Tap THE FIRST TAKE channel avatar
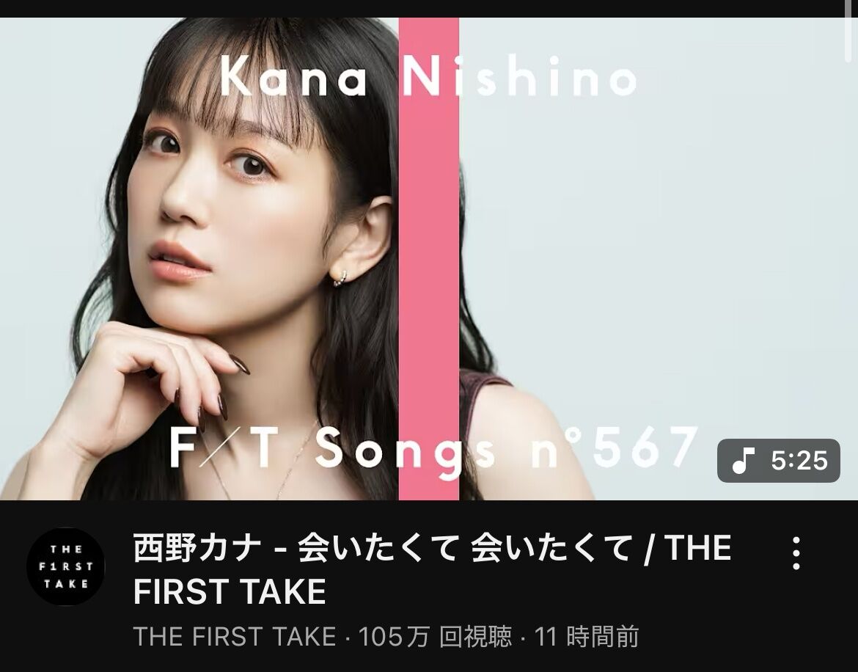Image resolution: width=858 pixels, height=672 pixels. 66,566
